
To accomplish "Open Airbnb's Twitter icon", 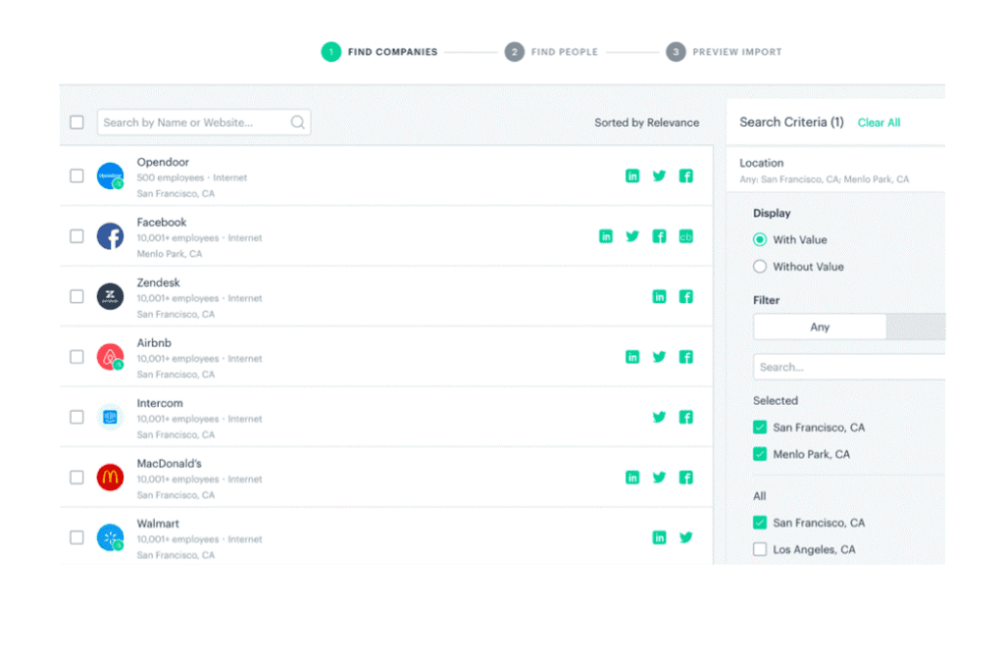I will point(659,357).
